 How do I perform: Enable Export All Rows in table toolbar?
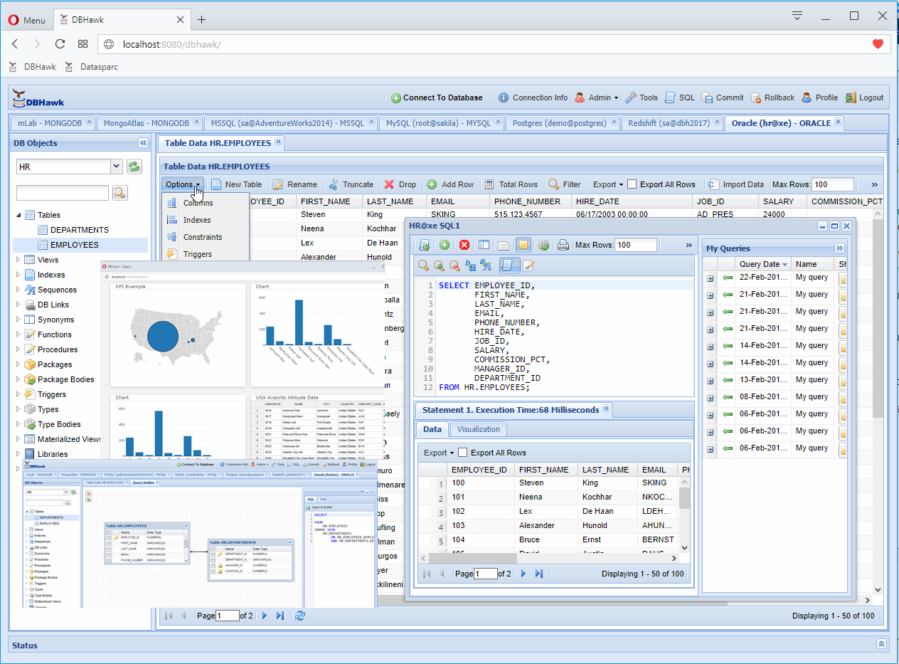pyautogui.click(x=632, y=184)
